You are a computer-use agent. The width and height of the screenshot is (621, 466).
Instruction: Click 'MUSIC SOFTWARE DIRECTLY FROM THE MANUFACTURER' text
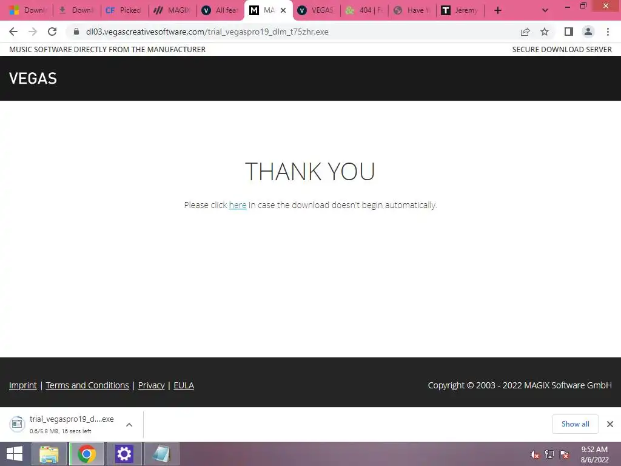click(x=107, y=50)
